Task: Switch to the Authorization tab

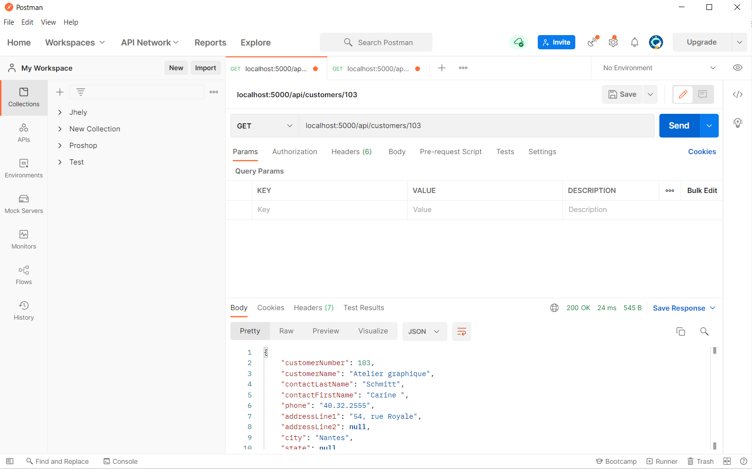Action: coord(295,152)
